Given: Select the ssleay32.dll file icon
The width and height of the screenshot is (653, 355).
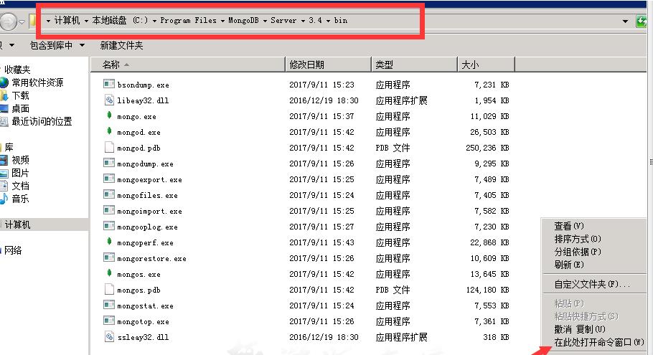Looking at the screenshot, I should (x=108, y=337).
